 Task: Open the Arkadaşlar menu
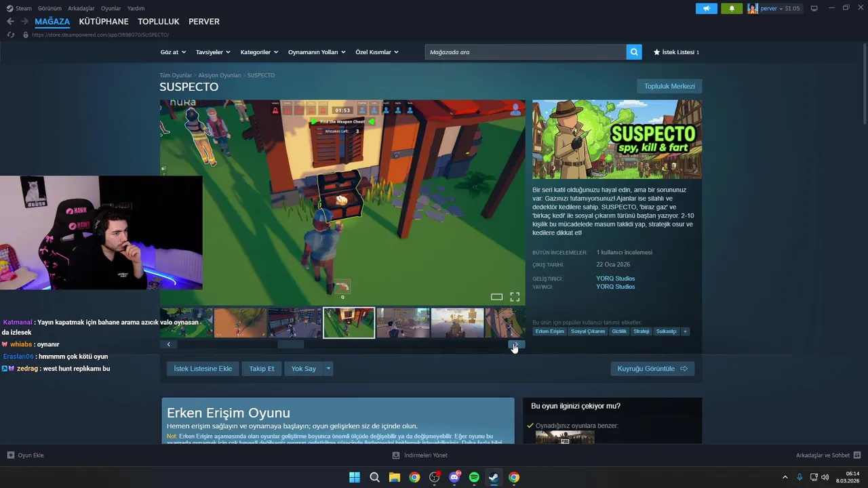coord(81,8)
